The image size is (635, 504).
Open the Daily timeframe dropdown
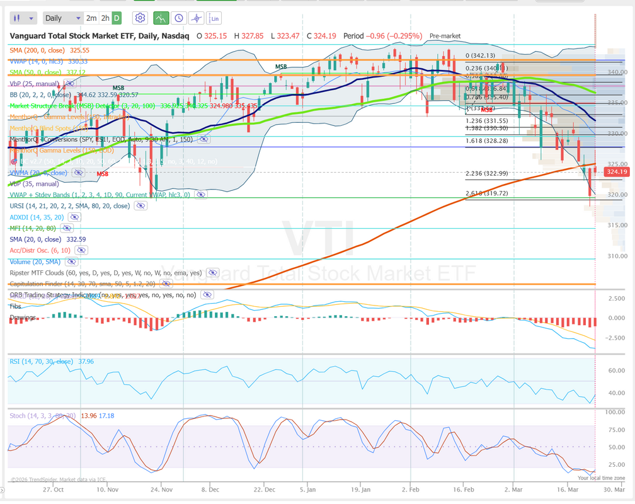click(x=62, y=18)
